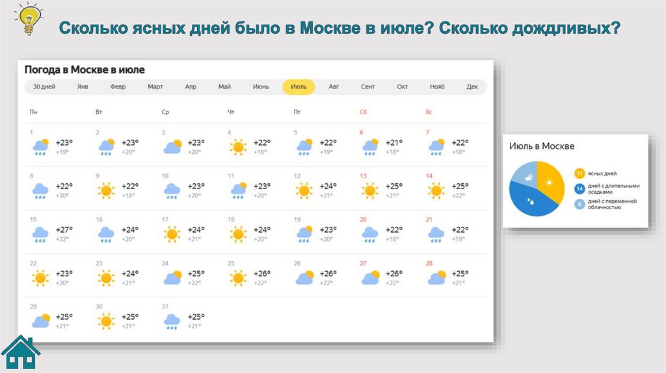Click the rain icon for July 2
Image resolution: width=666 pixels, height=373 pixels.
tap(106, 147)
